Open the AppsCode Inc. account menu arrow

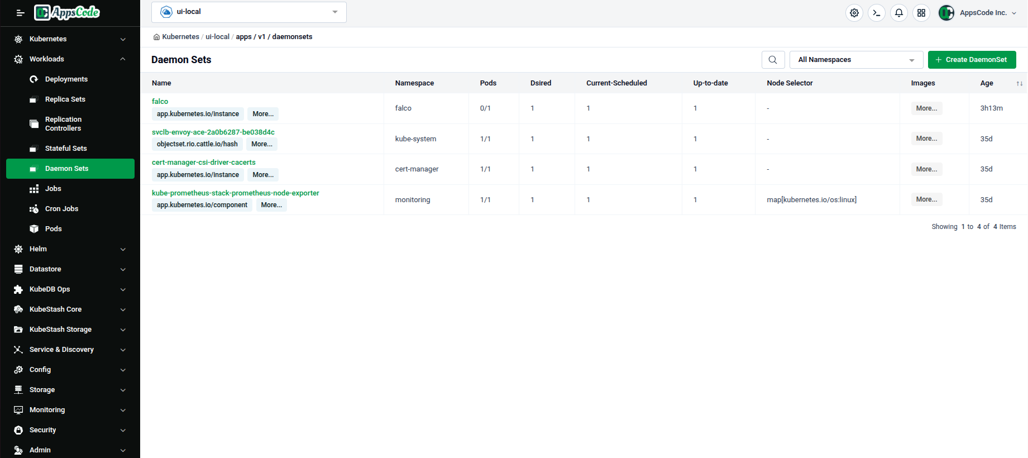pyautogui.click(x=1014, y=13)
